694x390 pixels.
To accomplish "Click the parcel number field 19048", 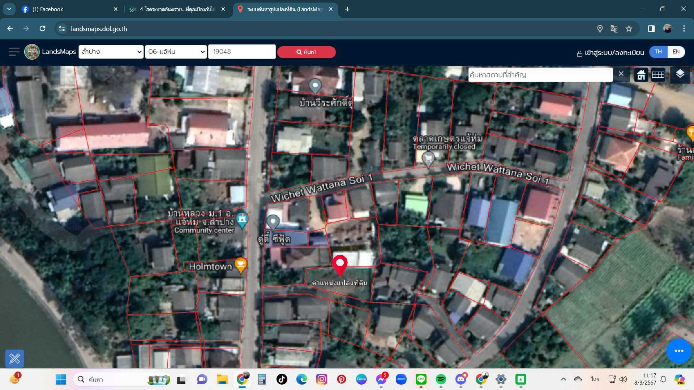I will [x=242, y=52].
